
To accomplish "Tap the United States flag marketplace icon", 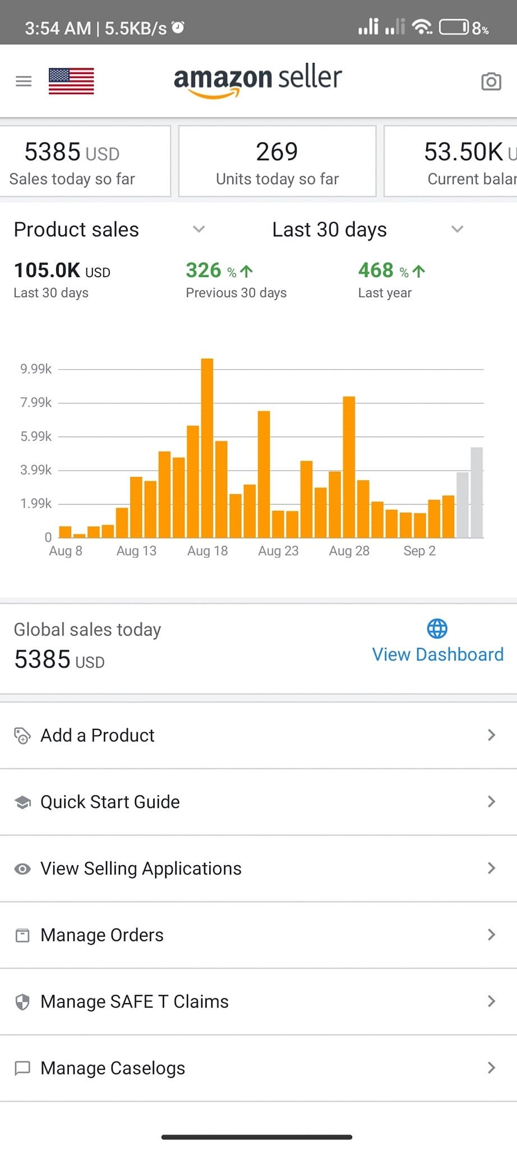I will tap(71, 81).
